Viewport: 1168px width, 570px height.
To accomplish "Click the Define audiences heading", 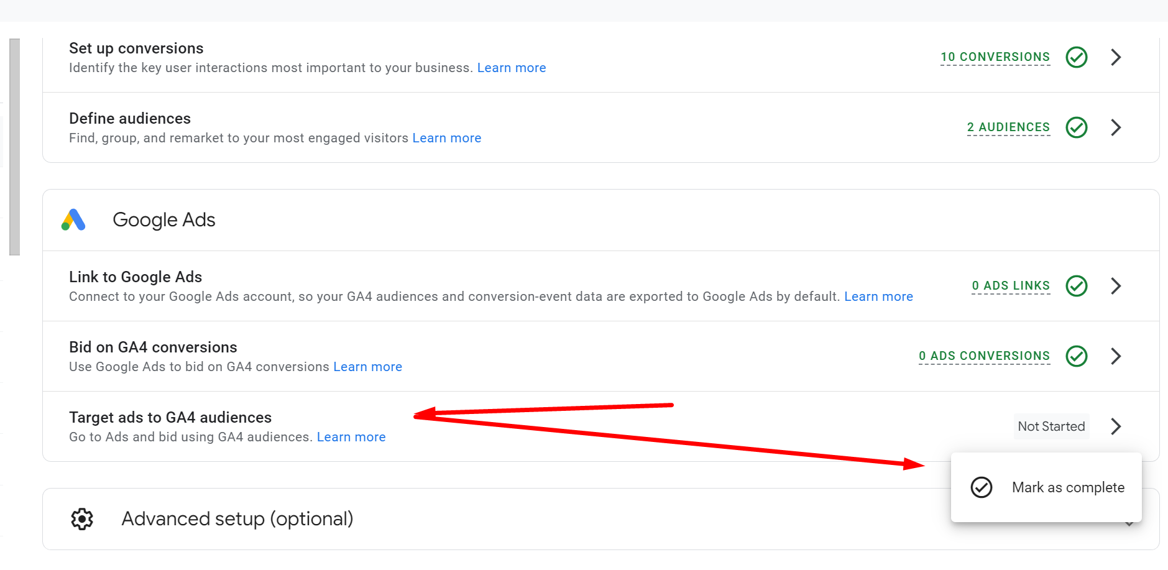I will pos(130,119).
